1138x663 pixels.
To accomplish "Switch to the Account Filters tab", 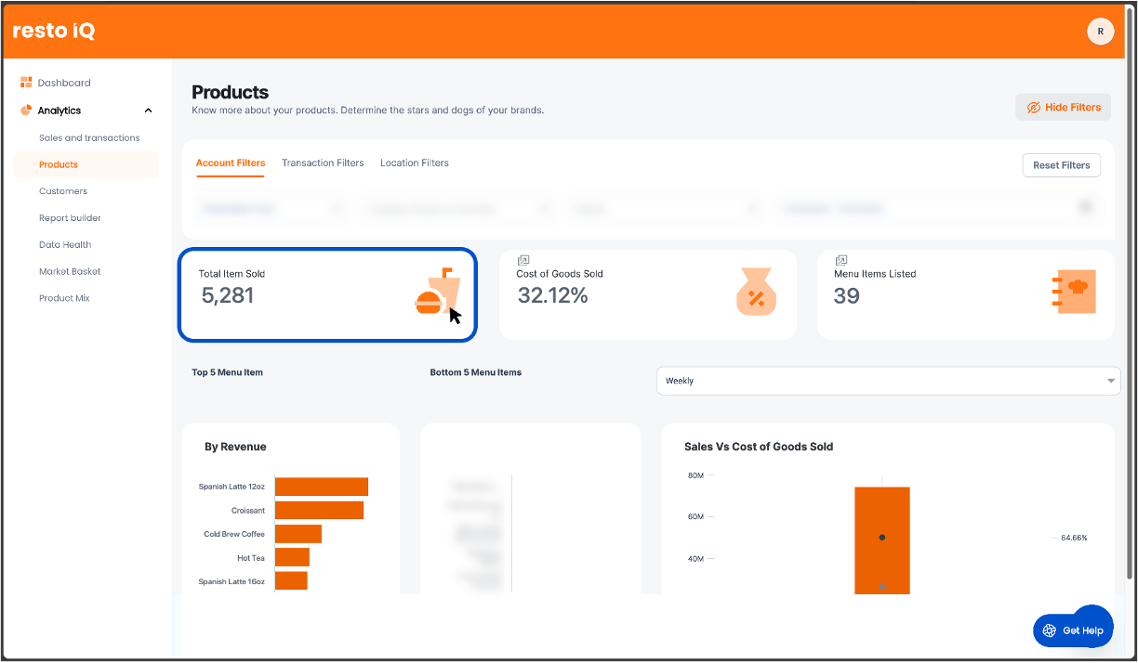I will (231, 163).
